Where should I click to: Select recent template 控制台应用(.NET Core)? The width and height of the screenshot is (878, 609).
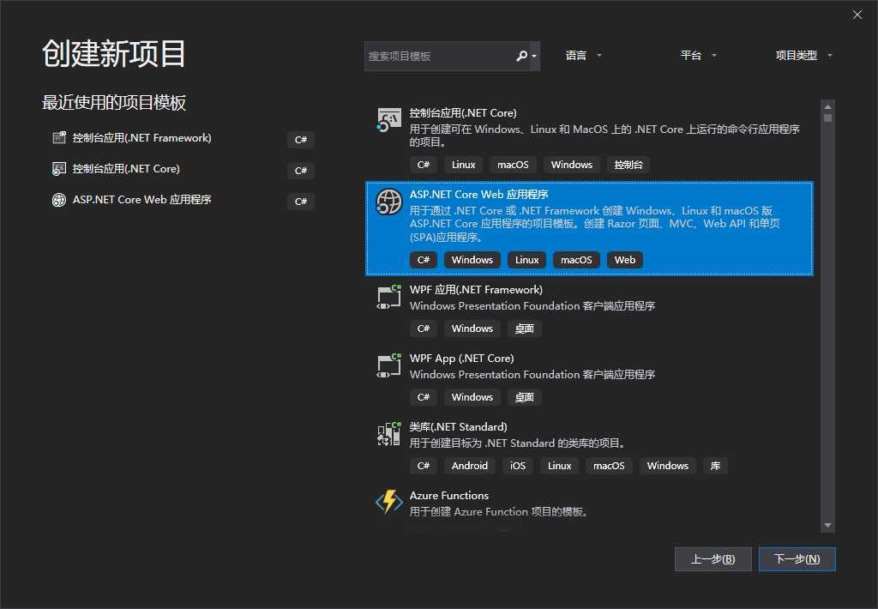(126, 169)
